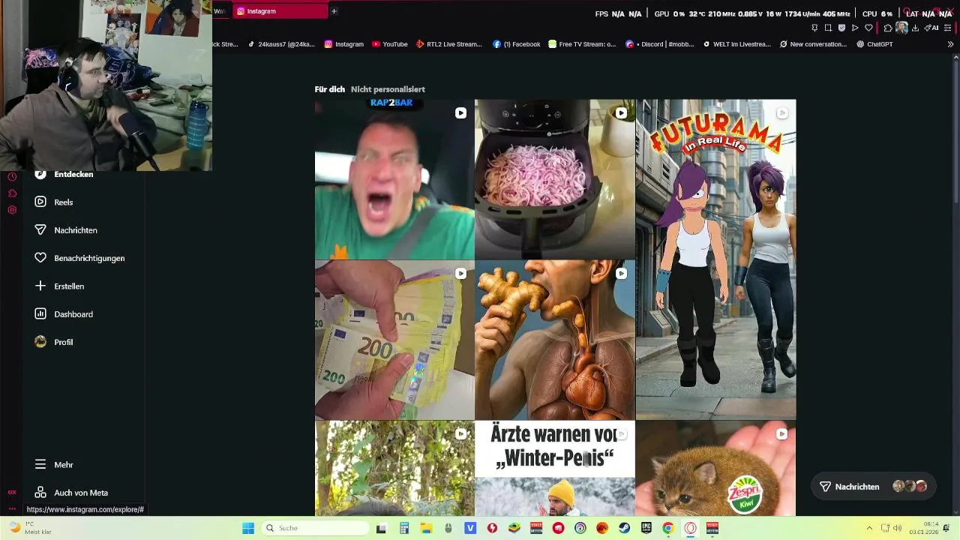The image size is (960, 540).
Task: Open the Windows Start menu
Action: pos(248,528)
